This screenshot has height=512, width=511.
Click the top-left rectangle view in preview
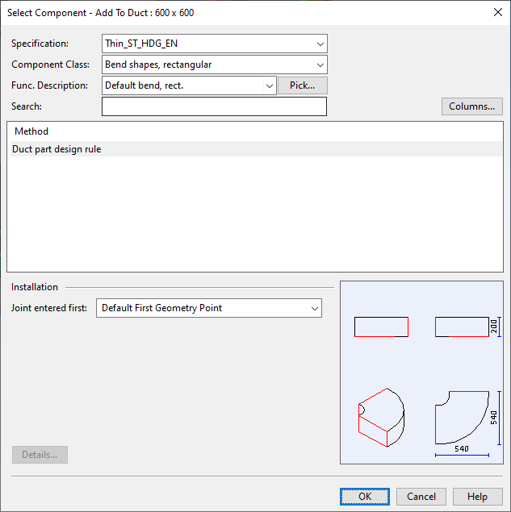click(381, 327)
